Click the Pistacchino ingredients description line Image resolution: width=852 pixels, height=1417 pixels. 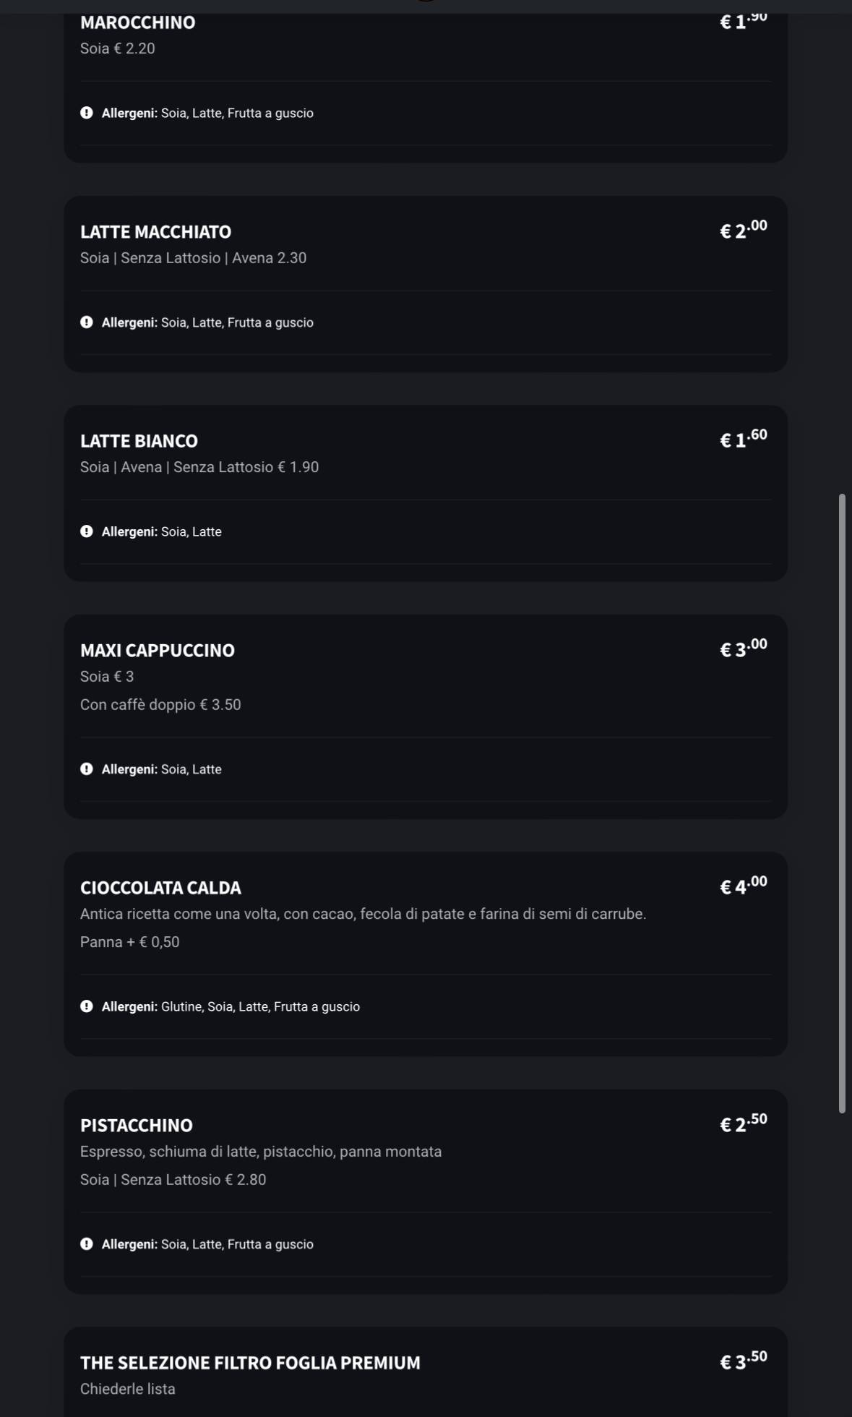tap(260, 1152)
